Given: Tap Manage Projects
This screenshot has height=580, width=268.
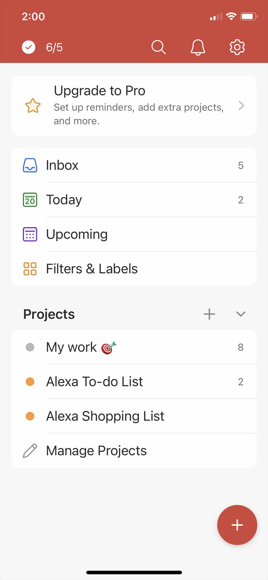Looking at the screenshot, I should 96,451.
